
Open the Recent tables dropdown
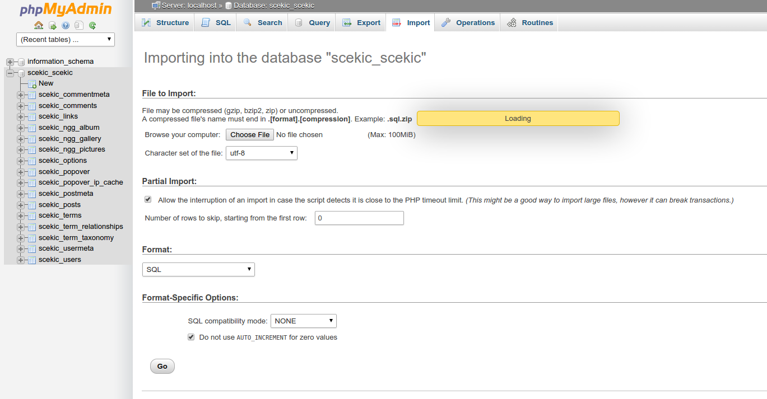66,40
